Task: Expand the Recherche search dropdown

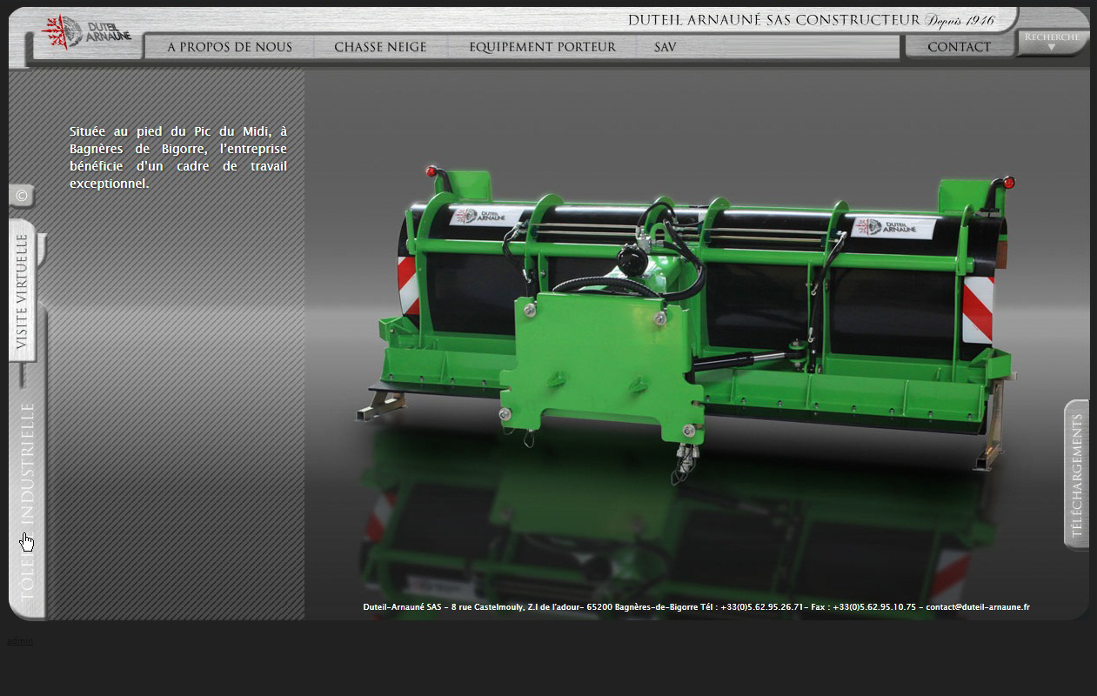Action: click(1052, 41)
